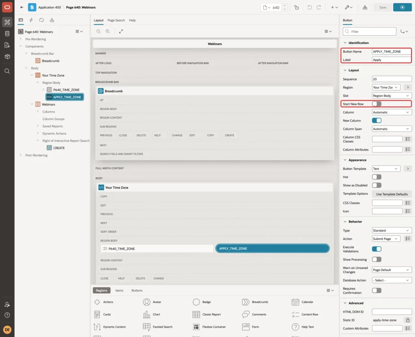Enable the Requires Confirmation switch
Viewport: 415px width, 337px height.
pyautogui.click(x=376, y=290)
